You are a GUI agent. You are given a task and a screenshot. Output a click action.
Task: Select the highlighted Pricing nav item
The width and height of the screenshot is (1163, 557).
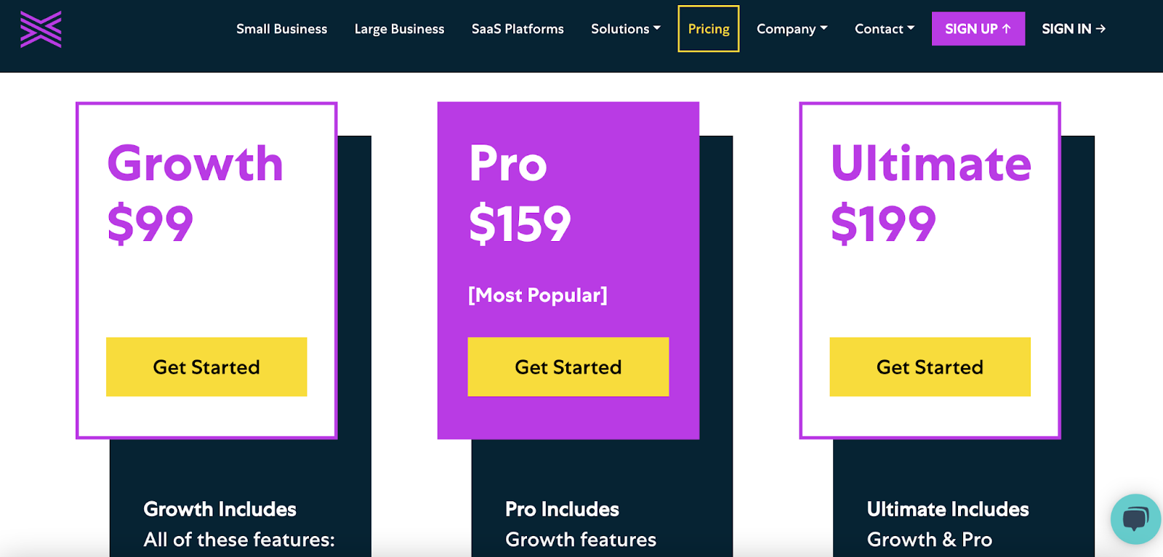709,29
